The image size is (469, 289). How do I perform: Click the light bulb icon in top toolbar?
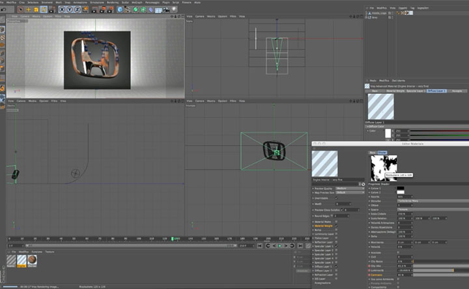174,10
